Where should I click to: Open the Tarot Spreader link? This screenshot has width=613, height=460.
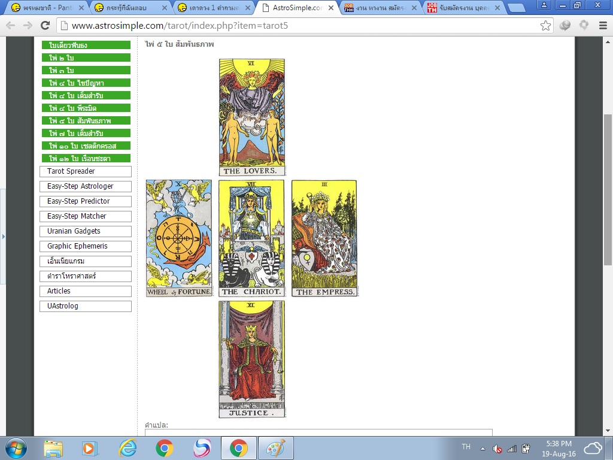click(x=85, y=171)
